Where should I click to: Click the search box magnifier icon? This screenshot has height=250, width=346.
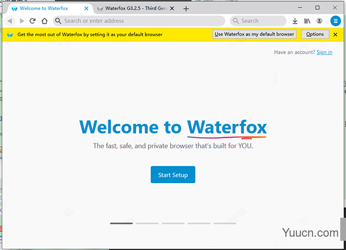pyautogui.click(x=236, y=21)
